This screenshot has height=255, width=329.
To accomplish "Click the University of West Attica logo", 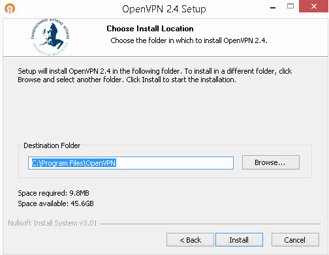I will [50, 37].
